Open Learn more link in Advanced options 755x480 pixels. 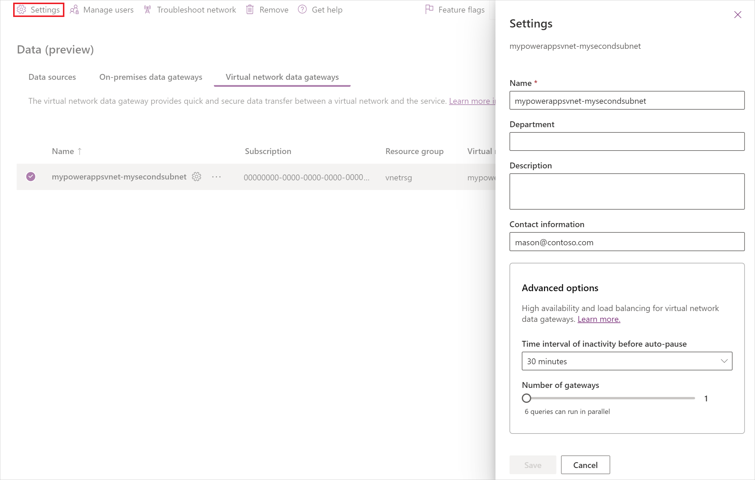pyautogui.click(x=598, y=319)
